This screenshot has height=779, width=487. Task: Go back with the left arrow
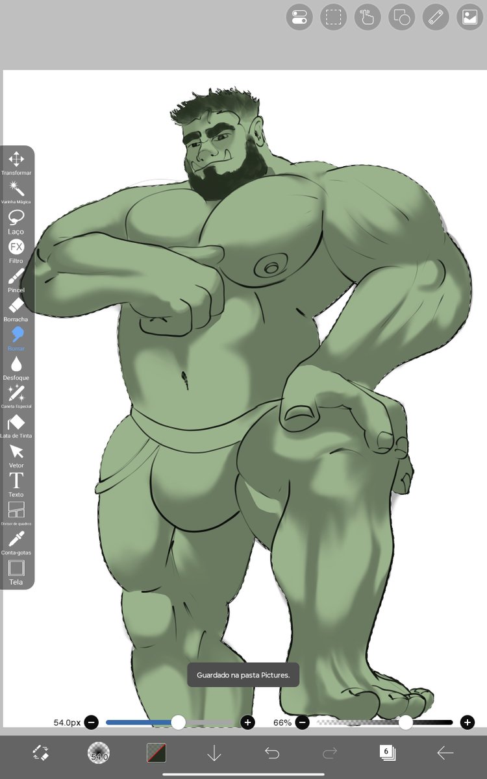[445, 753]
